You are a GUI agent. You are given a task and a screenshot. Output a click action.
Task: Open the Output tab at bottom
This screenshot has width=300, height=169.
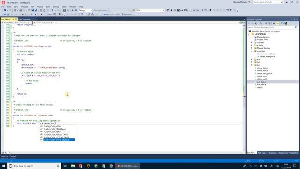13,156
